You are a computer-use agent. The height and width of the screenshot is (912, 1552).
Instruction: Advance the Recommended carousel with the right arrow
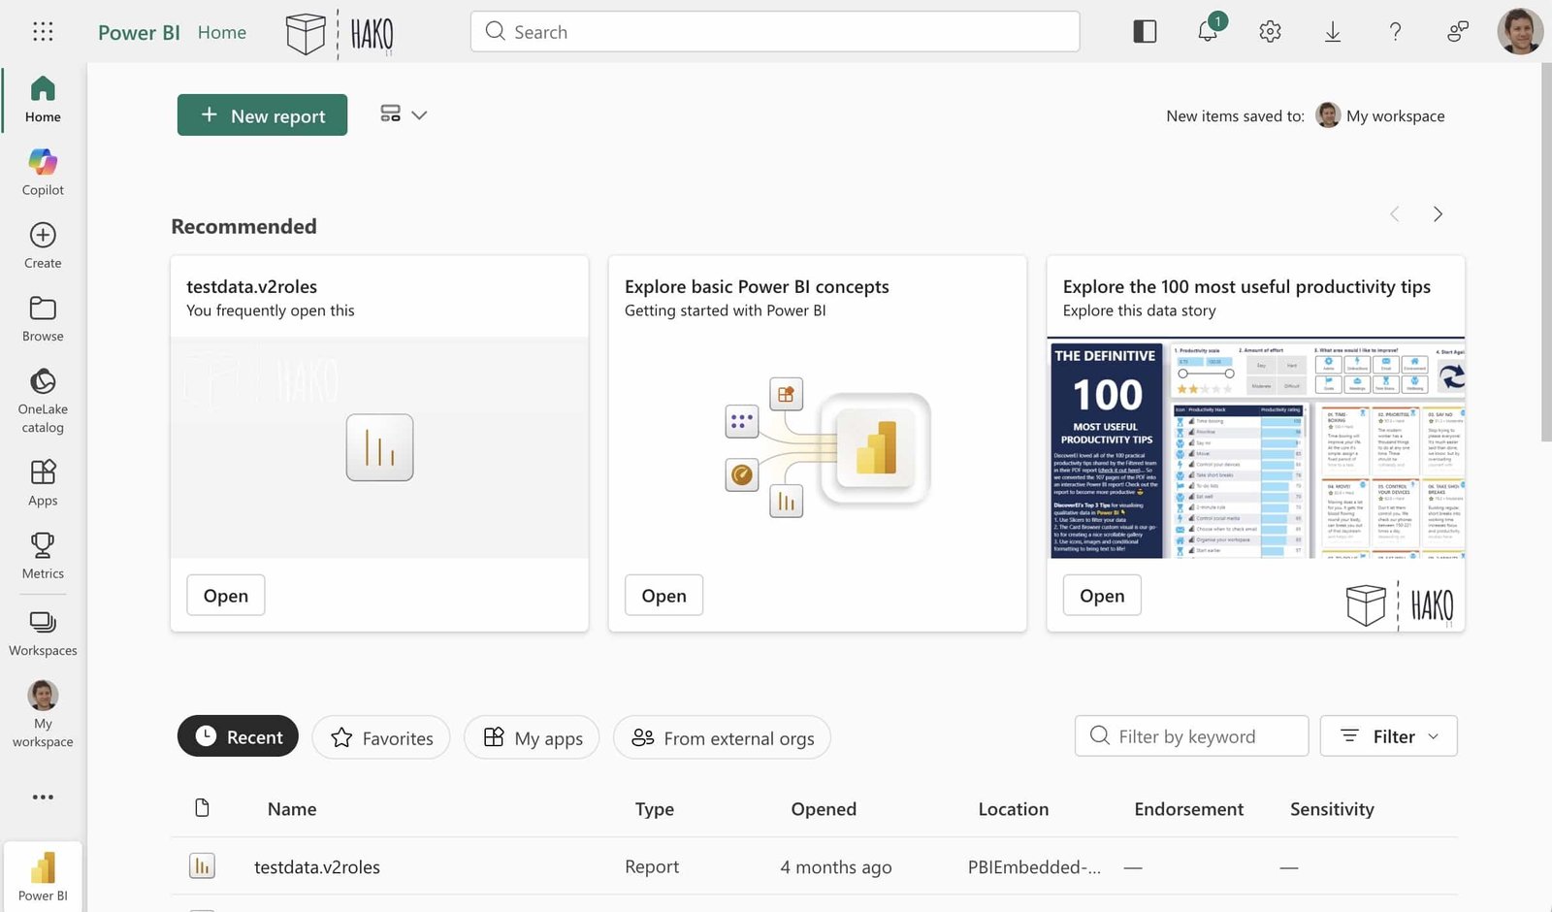[1439, 213]
